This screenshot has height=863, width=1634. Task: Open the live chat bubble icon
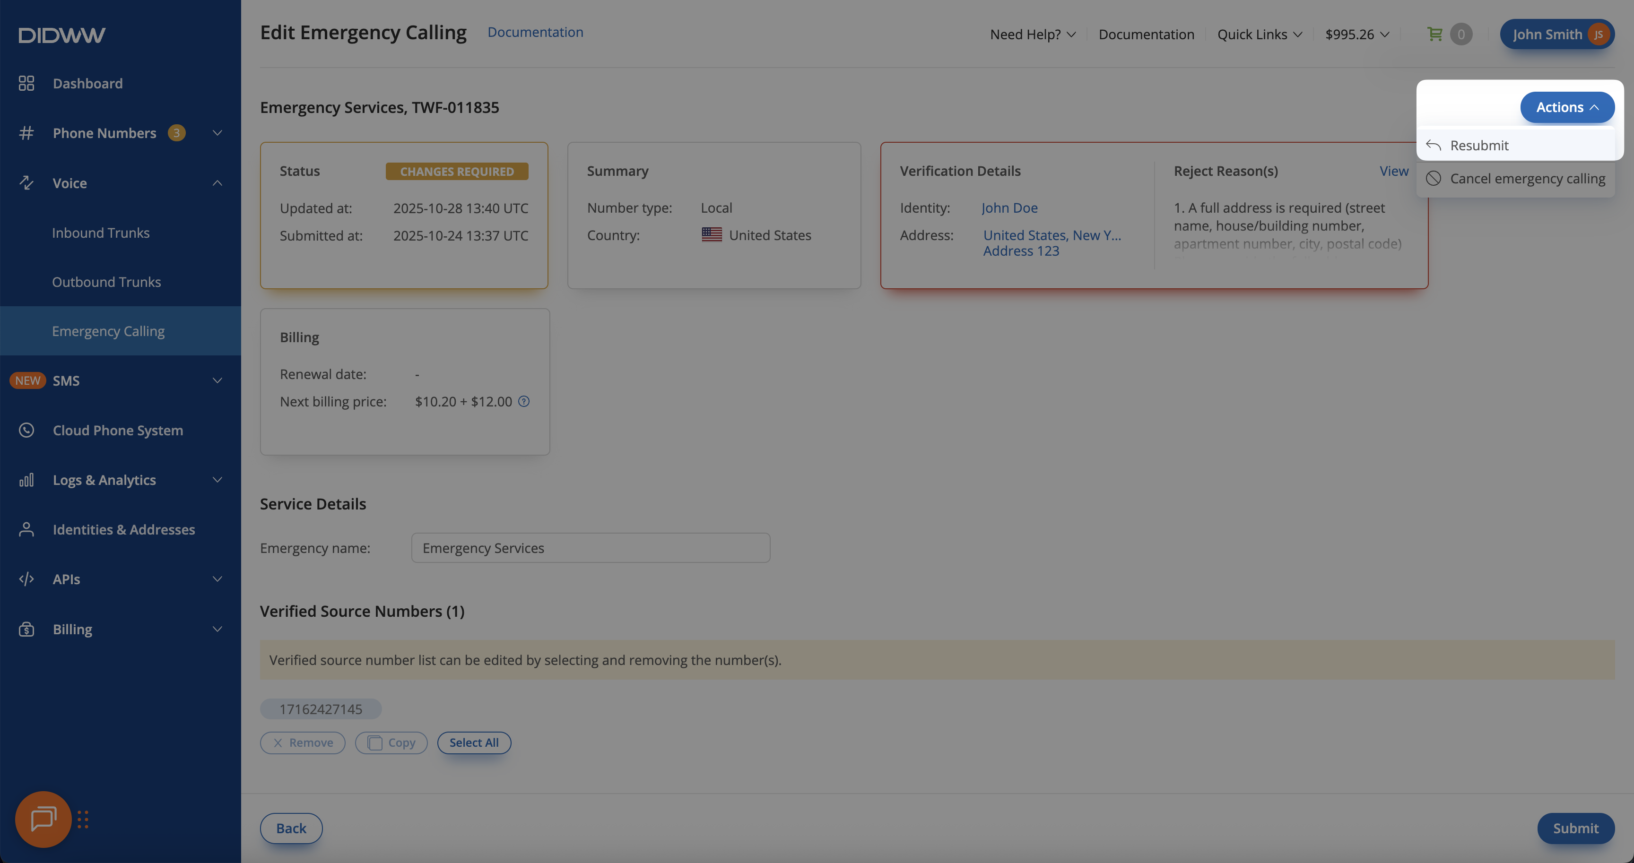tap(43, 819)
